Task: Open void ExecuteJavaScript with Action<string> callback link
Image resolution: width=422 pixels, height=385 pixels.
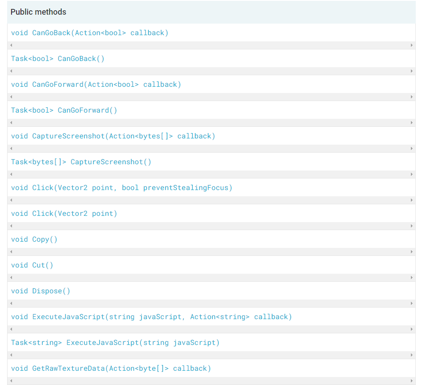Action: point(151,317)
